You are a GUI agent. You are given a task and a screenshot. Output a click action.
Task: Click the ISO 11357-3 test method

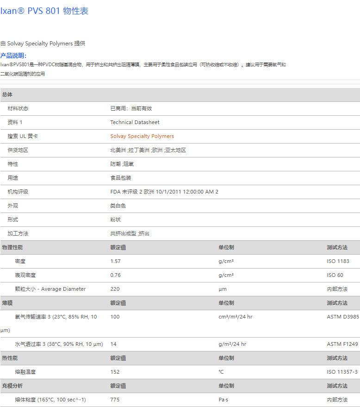pos(342,372)
